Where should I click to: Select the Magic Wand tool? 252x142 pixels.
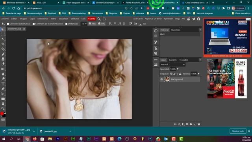(x=3, y=39)
